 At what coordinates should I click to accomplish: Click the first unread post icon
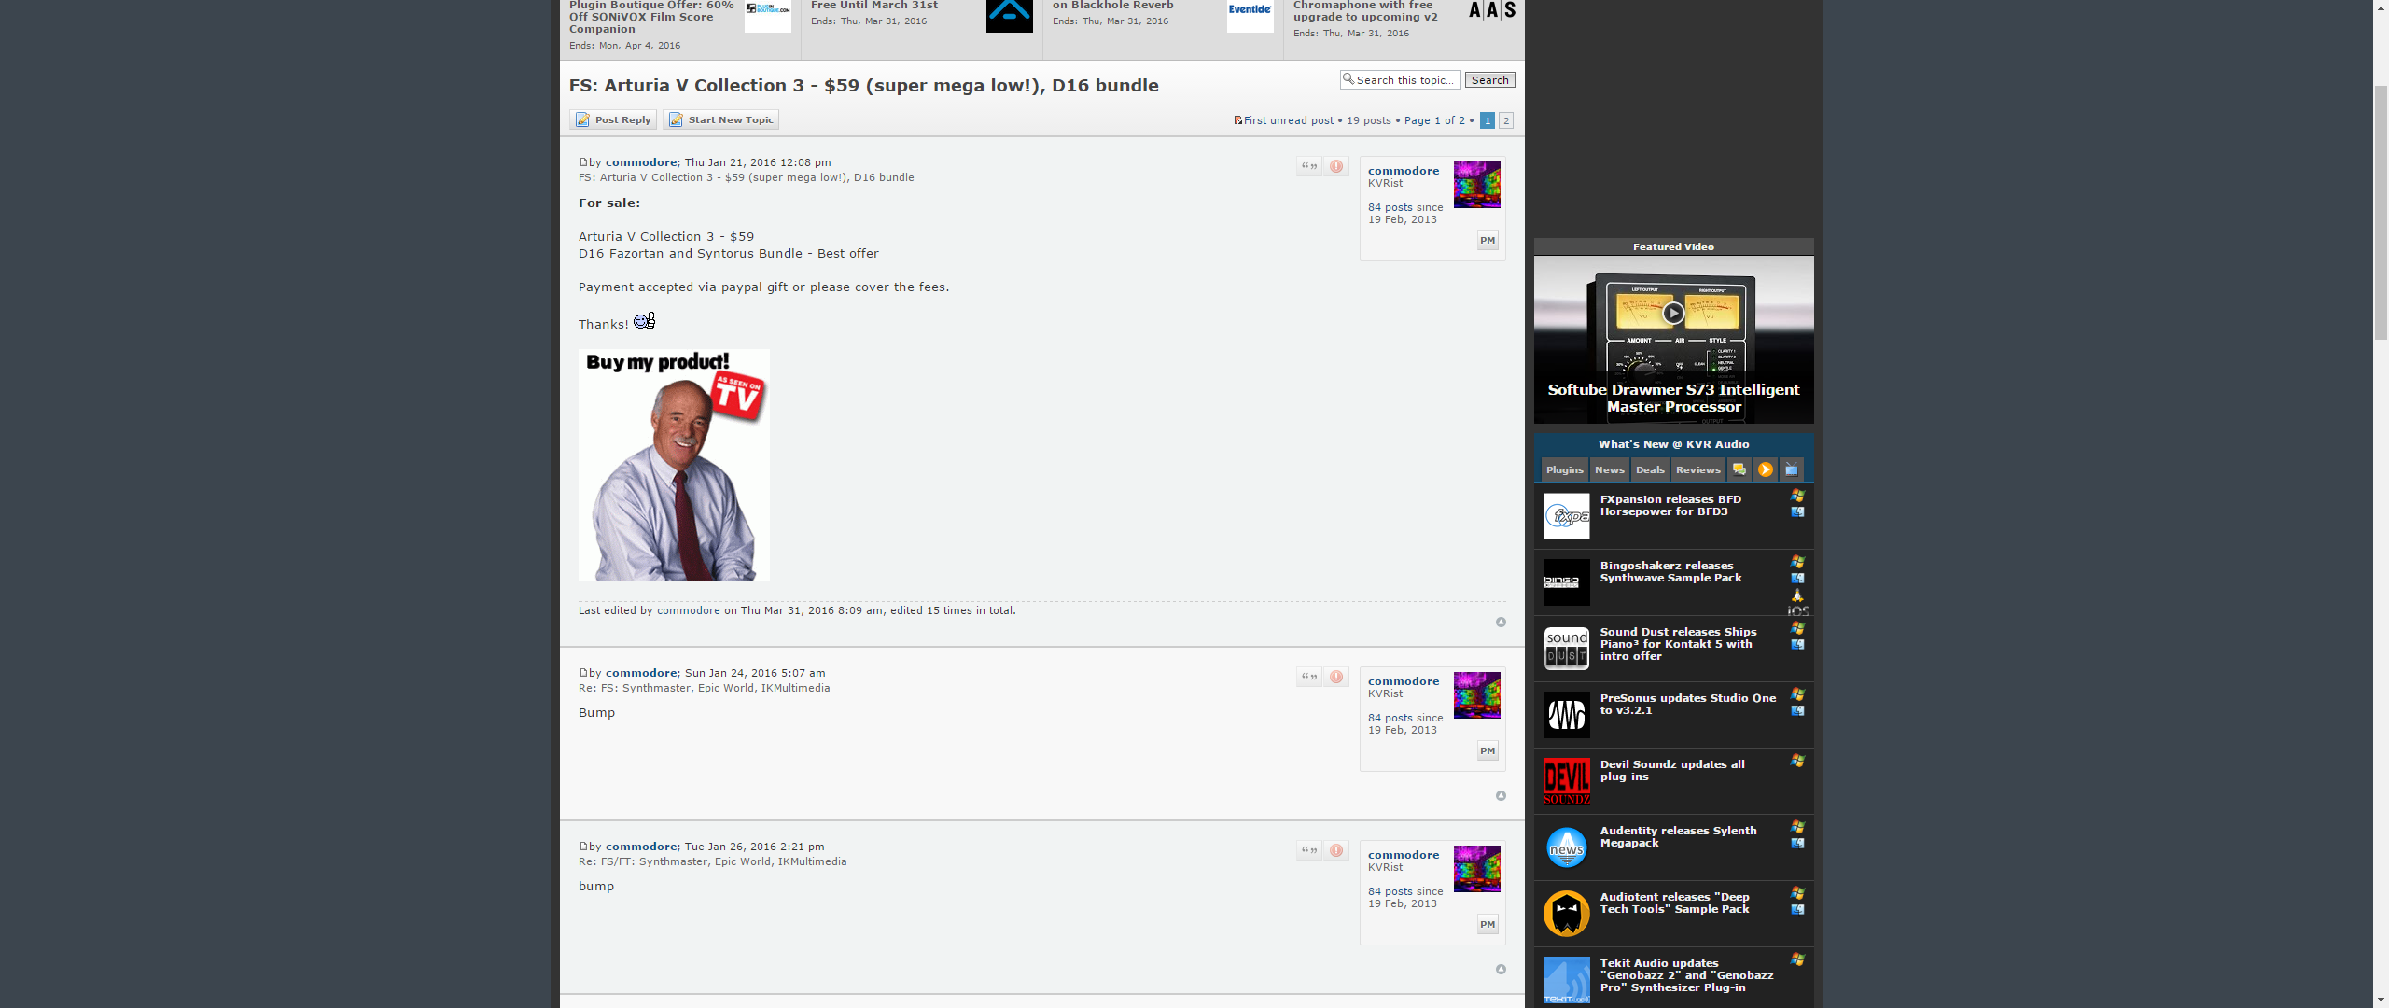pyautogui.click(x=1237, y=120)
